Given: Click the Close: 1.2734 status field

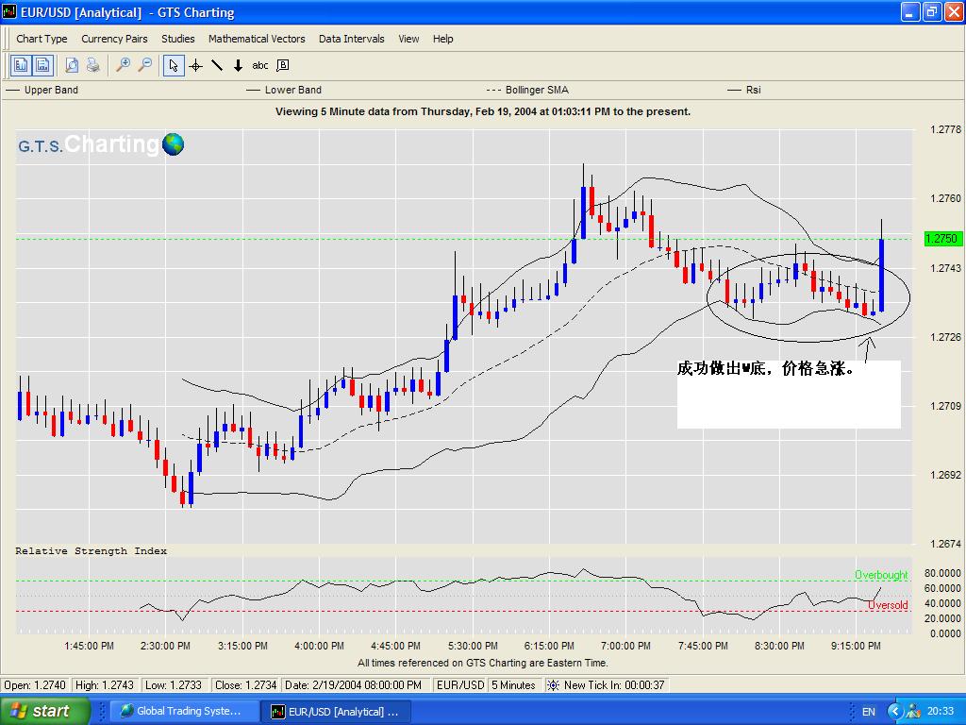Looking at the screenshot, I should point(245,685).
